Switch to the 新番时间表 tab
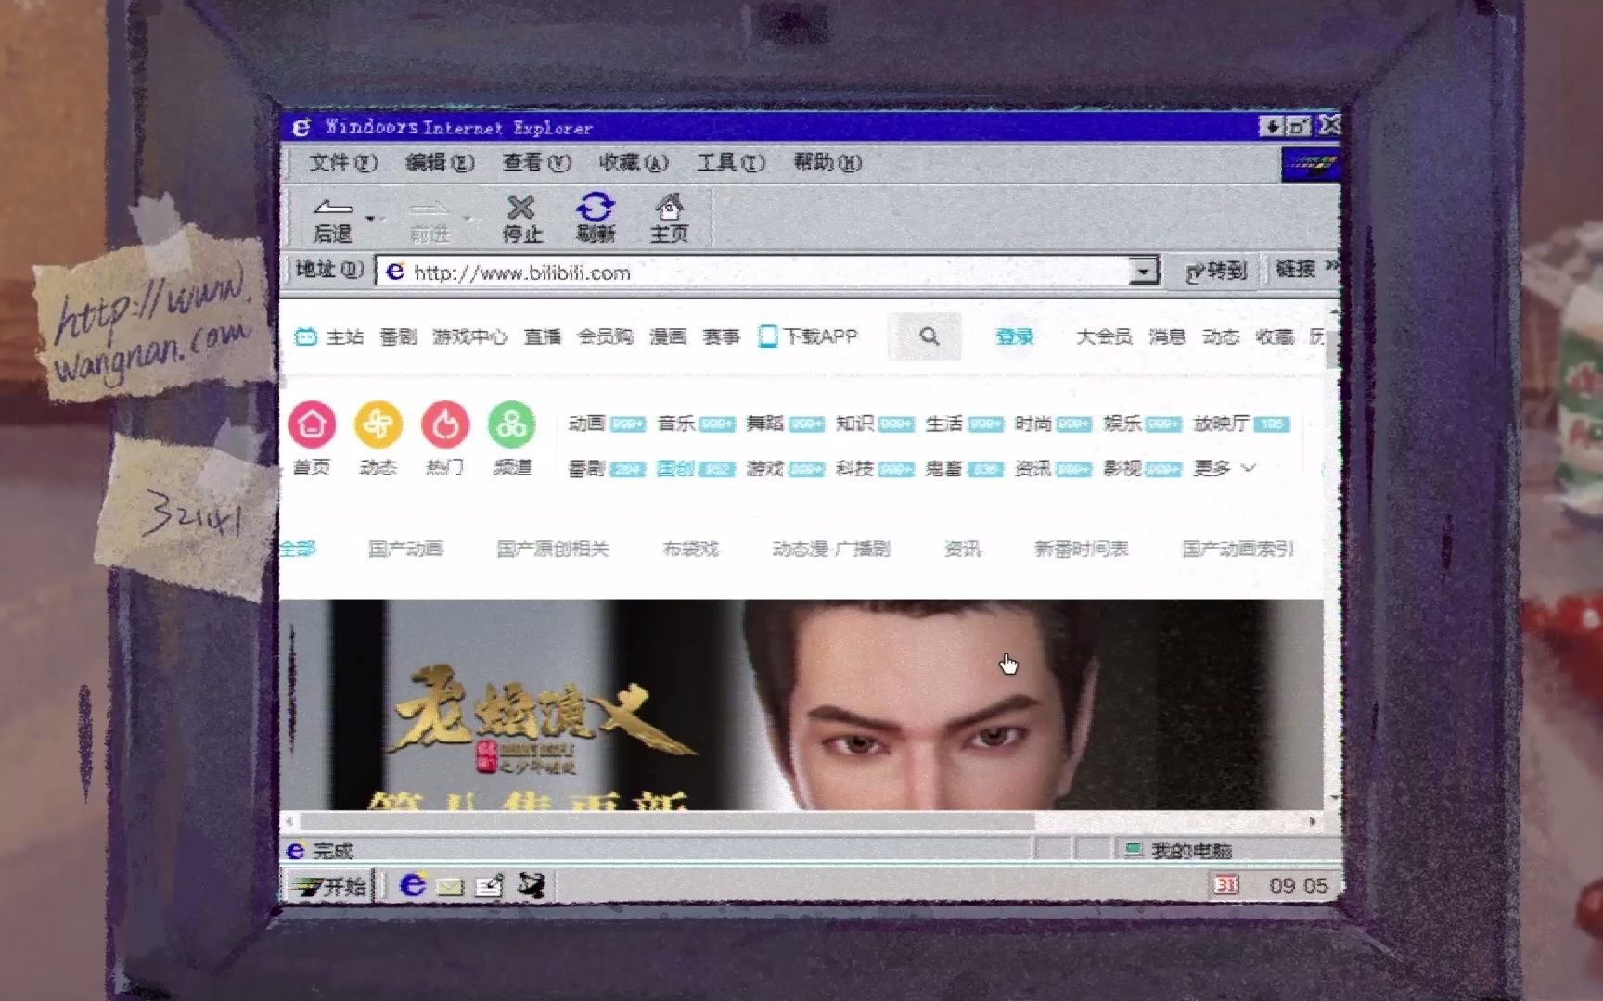The height and width of the screenshot is (1001, 1603). 1082,549
